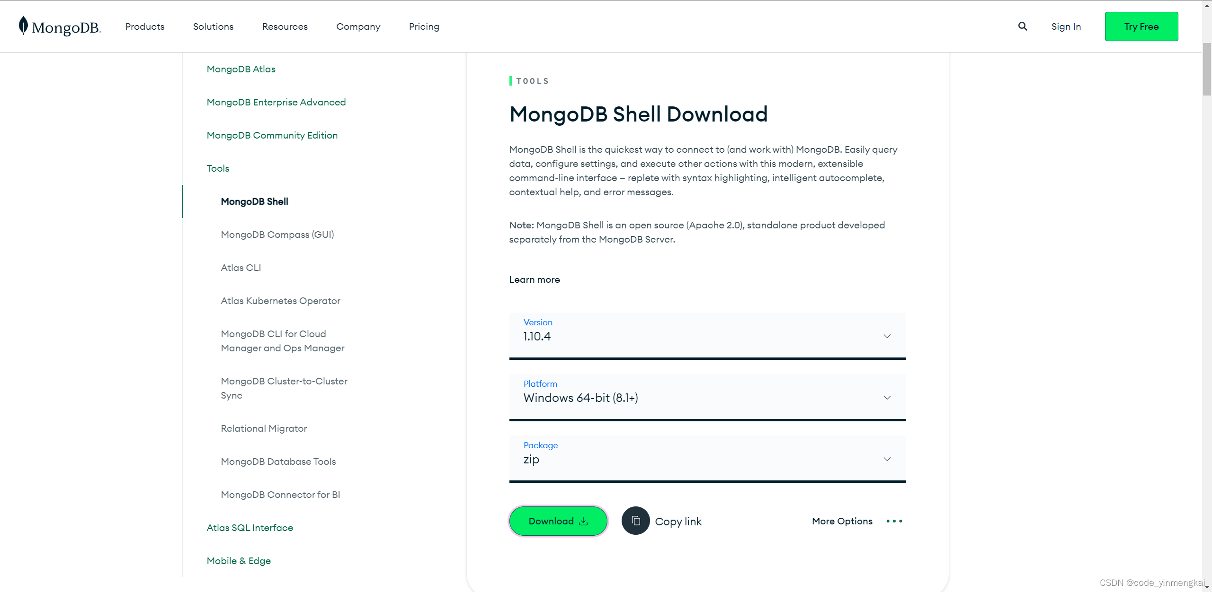Select Atlas CLI in sidebar

click(241, 267)
